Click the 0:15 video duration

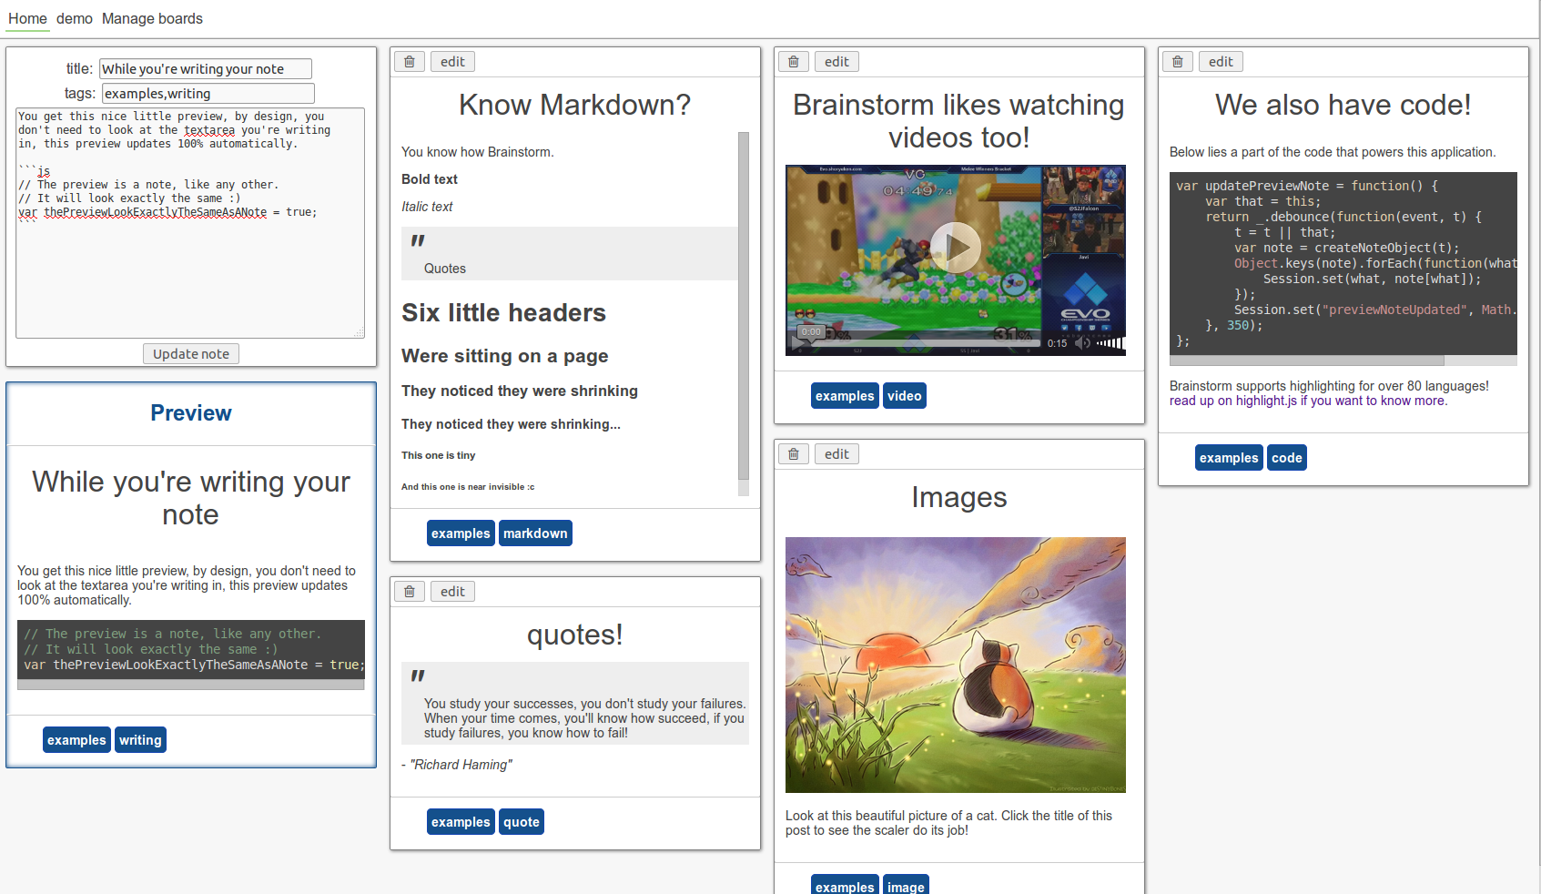(1057, 343)
